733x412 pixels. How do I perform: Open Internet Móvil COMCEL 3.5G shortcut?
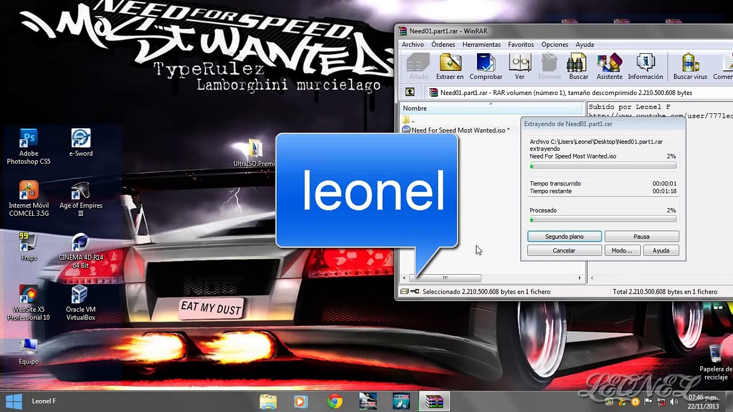pyautogui.click(x=29, y=199)
